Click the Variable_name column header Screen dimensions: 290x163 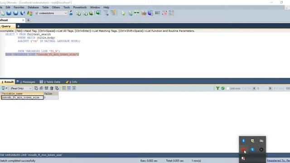(22, 94)
